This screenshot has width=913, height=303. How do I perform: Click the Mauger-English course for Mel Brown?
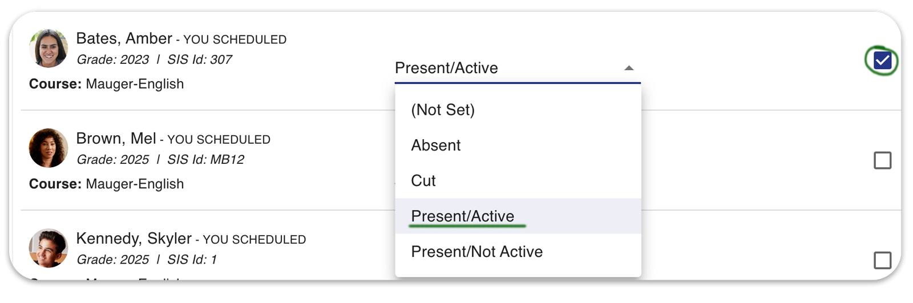135,184
